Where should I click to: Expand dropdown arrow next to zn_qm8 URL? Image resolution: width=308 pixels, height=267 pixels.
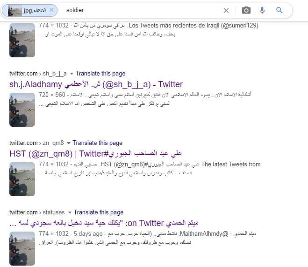click(69, 143)
